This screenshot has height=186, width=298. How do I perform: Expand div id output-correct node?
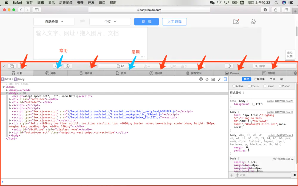[x=10, y=133]
